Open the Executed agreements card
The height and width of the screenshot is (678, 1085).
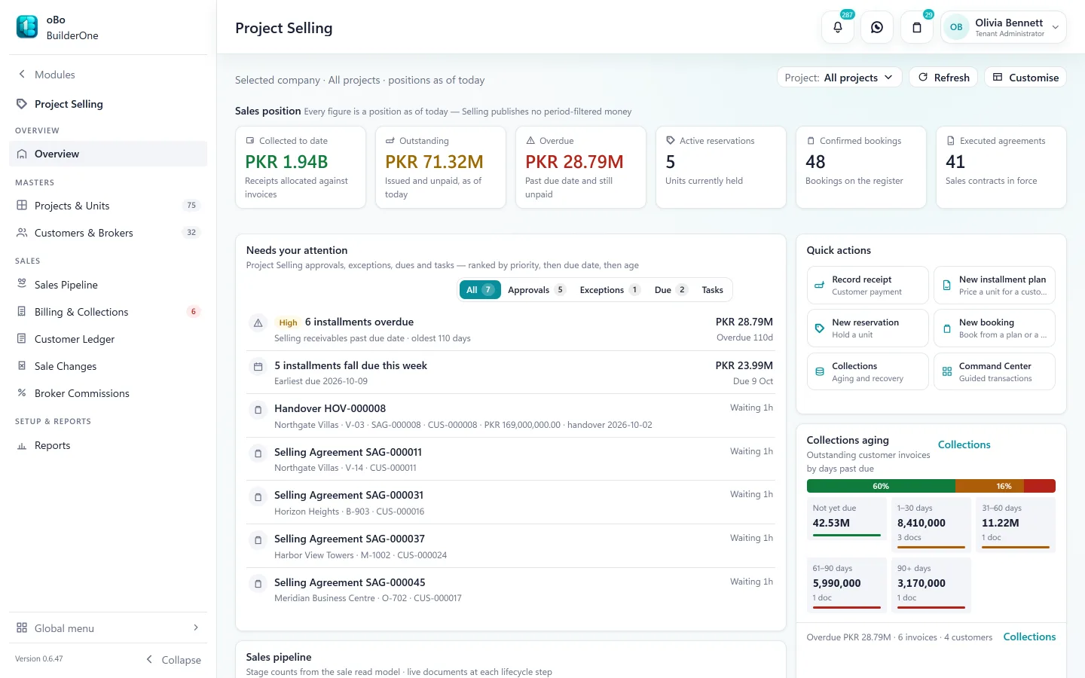pos(1001,167)
